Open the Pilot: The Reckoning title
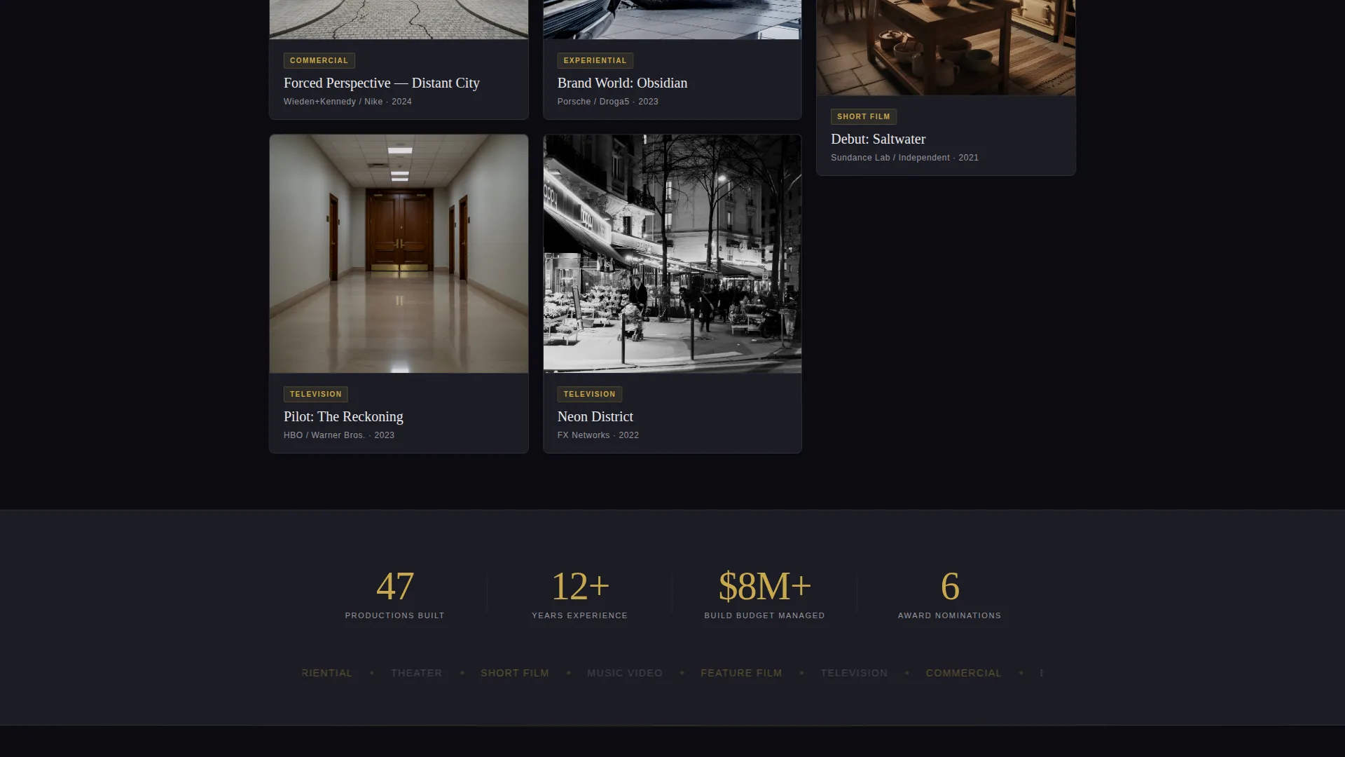This screenshot has width=1345, height=757. pos(343,416)
